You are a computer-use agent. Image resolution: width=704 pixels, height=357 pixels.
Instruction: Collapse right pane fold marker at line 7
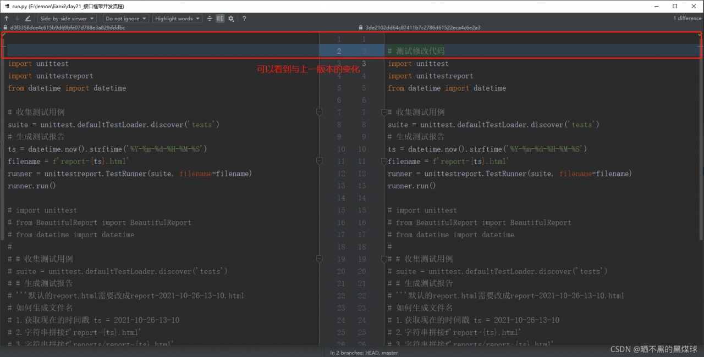384,113
